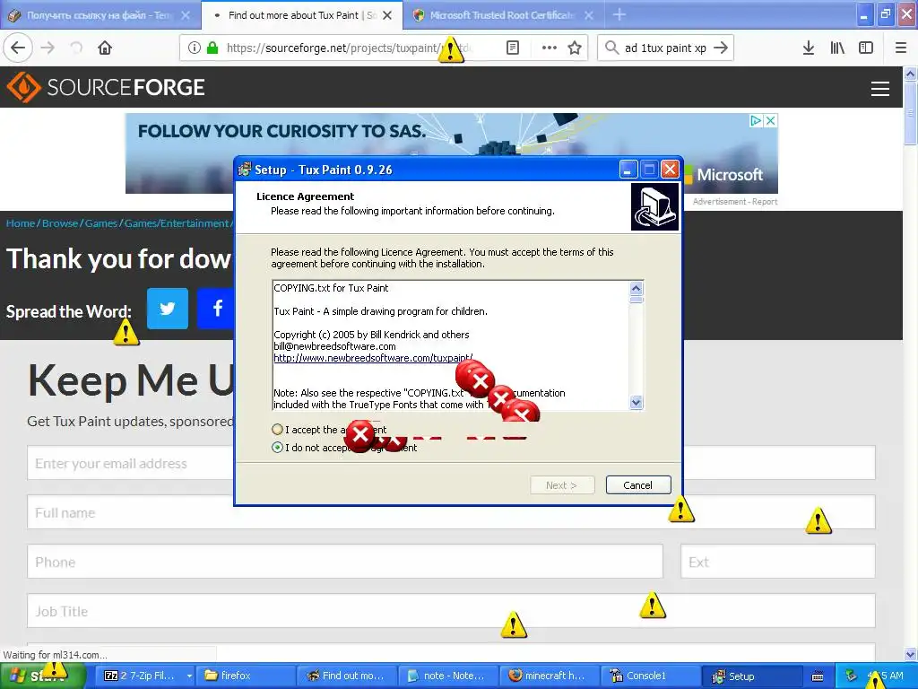Screen dimensions: 918x689
Task: Click the Phone input field
Action: (345, 562)
